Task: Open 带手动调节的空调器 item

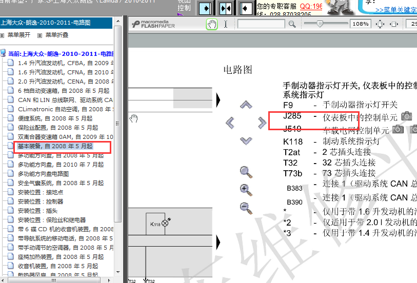Action: coord(66,248)
